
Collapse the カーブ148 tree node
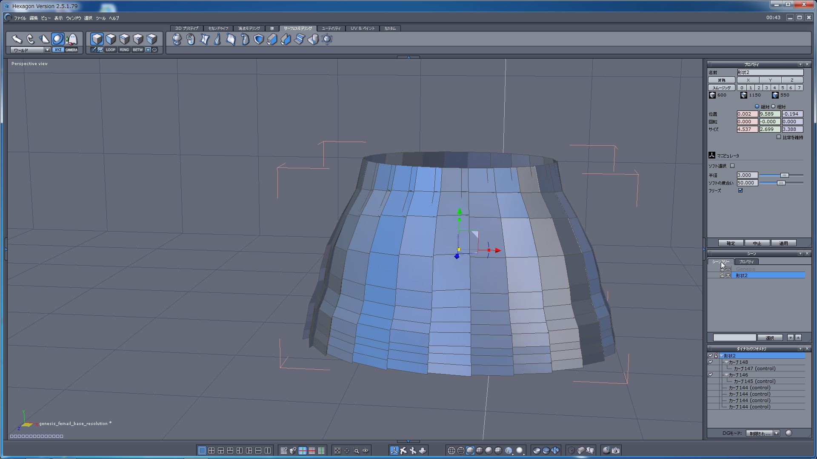pyautogui.click(x=726, y=362)
